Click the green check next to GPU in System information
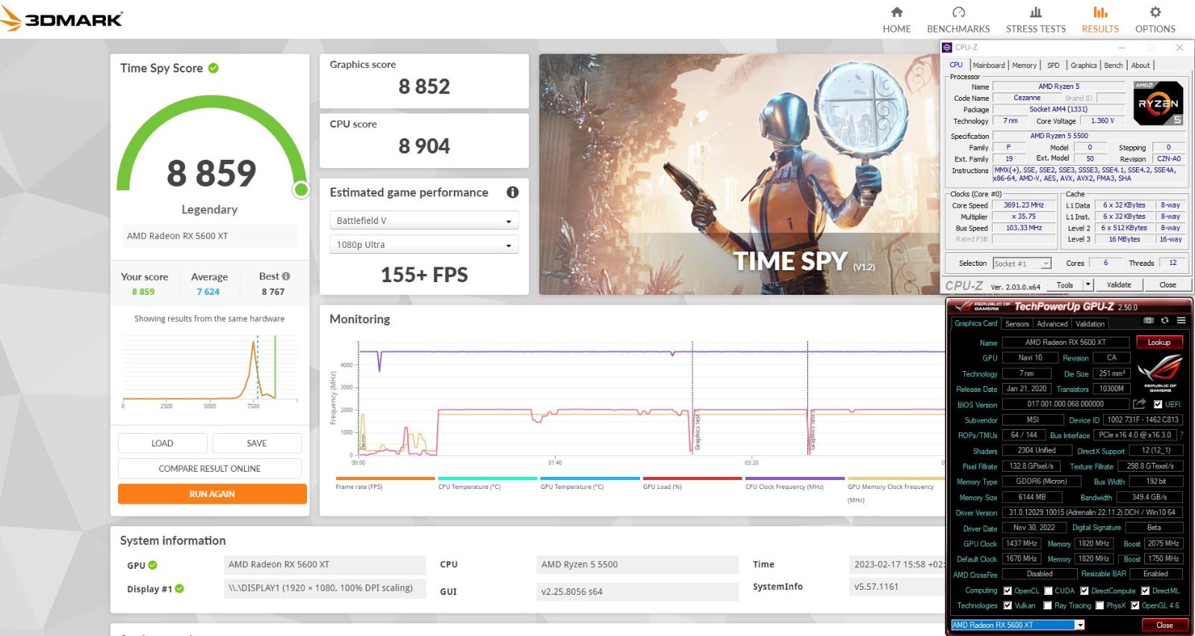The height and width of the screenshot is (636, 1195). [153, 565]
